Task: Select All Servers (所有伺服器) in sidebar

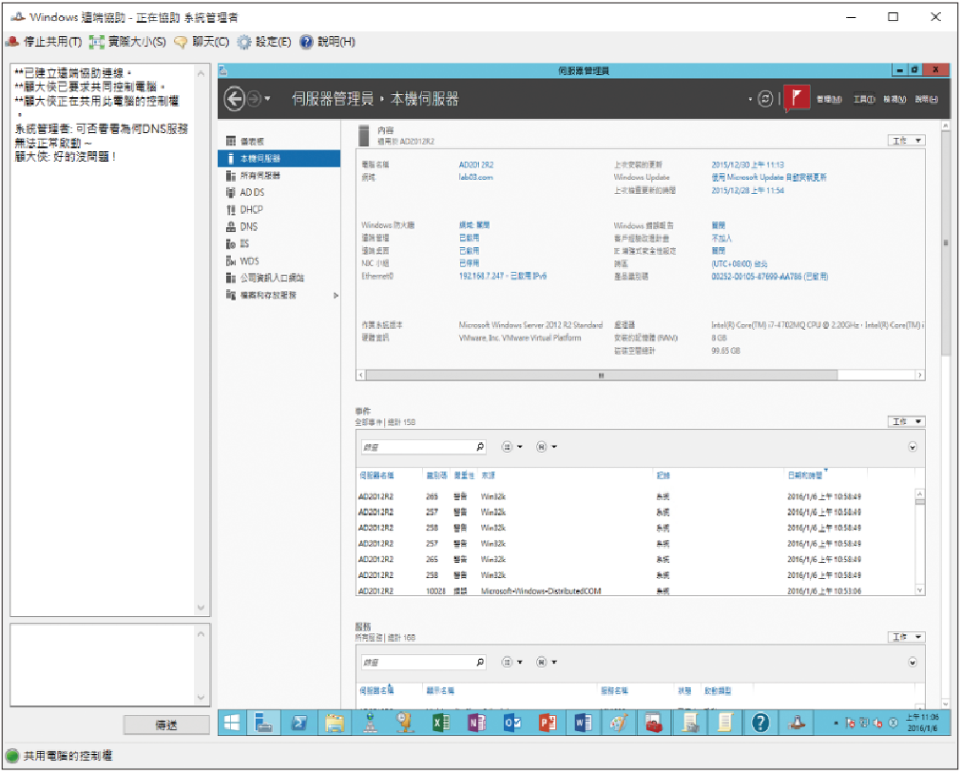Action: [x=279, y=175]
